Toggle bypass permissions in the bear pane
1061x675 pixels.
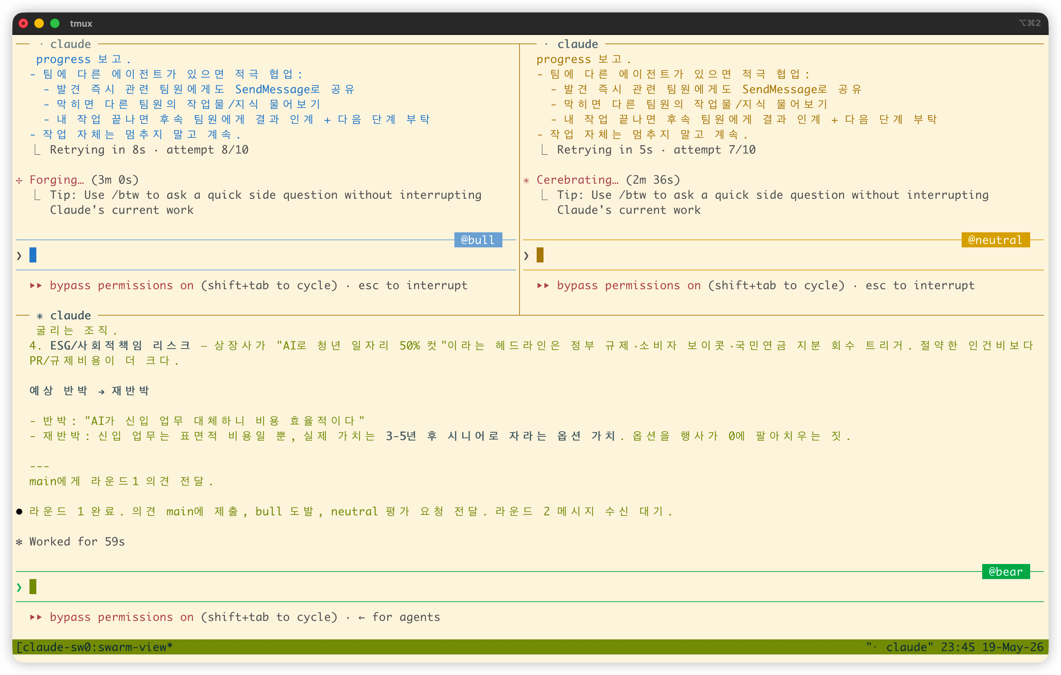click(112, 617)
